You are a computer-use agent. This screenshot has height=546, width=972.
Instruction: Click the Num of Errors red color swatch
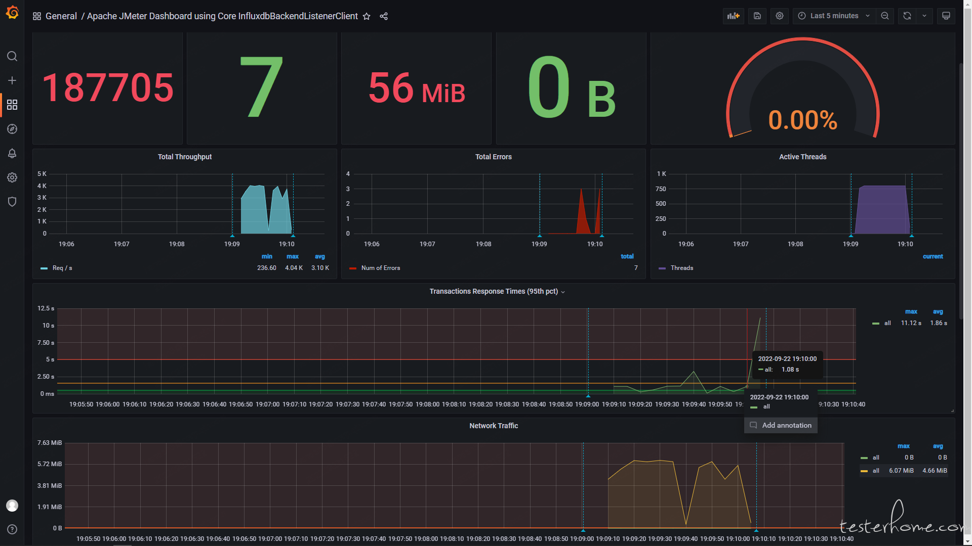point(353,269)
